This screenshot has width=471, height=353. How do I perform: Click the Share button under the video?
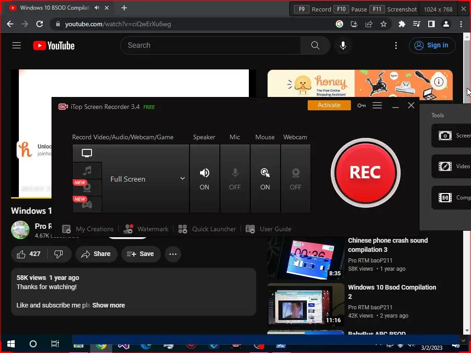(x=96, y=254)
